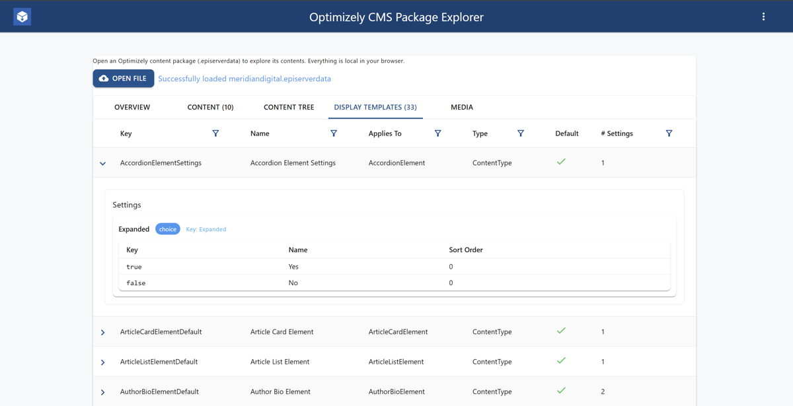Screen dimensions: 793x406
Task: Click the Default checkmark for AccordionElementSettings
Action: (561, 161)
